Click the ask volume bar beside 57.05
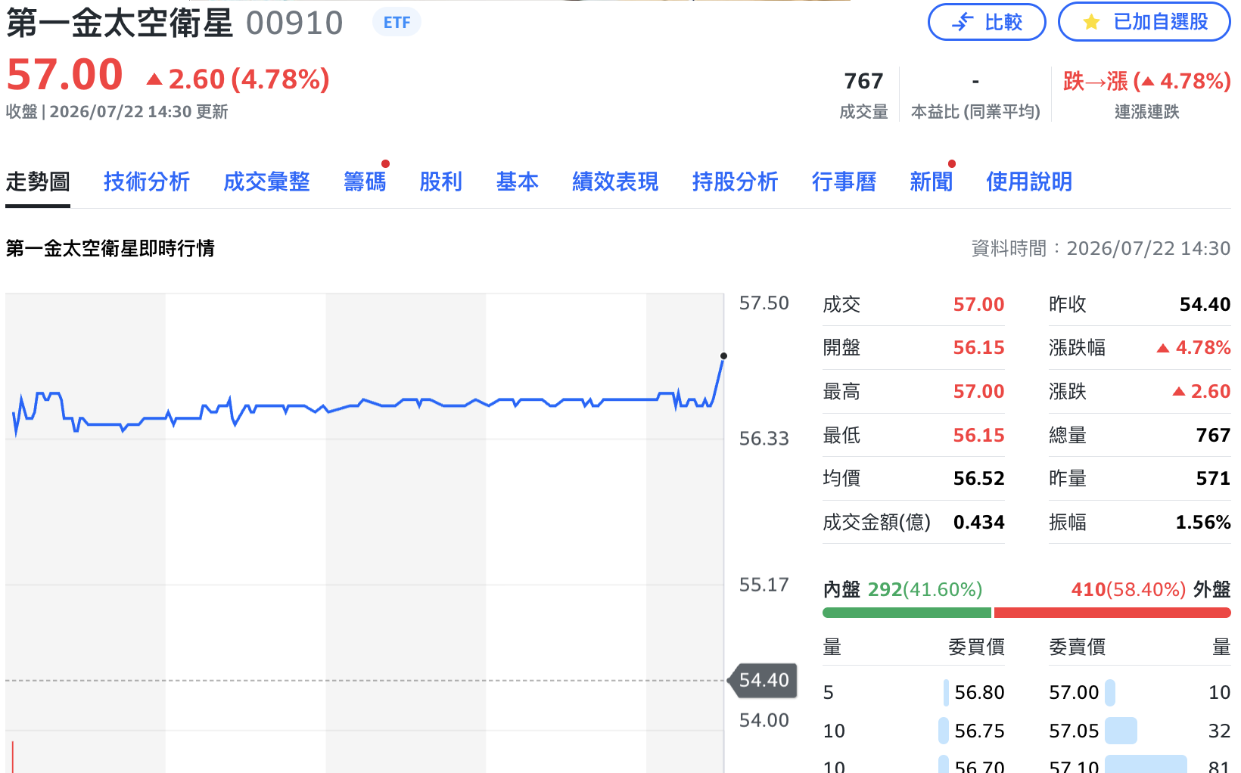Viewport: 1241px width, 773px height. [x=1121, y=731]
